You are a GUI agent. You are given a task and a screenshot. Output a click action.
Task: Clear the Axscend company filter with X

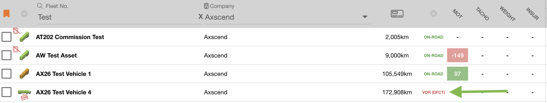(200, 17)
